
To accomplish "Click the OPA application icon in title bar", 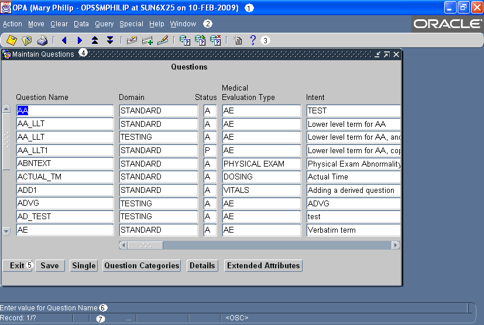I will pyautogui.click(x=6, y=8).
